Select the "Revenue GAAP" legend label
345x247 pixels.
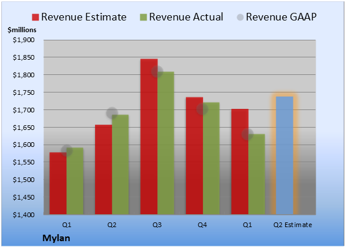click(x=281, y=17)
